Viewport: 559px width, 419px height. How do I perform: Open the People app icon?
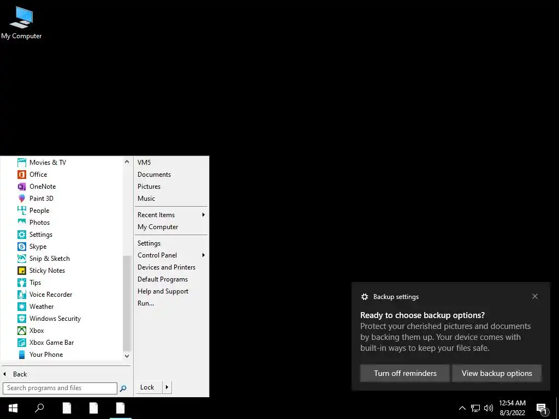pyautogui.click(x=22, y=211)
